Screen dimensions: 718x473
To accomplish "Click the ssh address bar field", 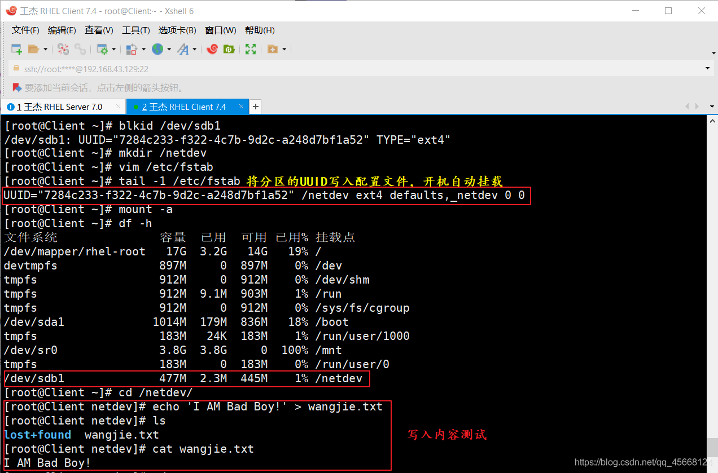I will pyautogui.click(x=361, y=69).
